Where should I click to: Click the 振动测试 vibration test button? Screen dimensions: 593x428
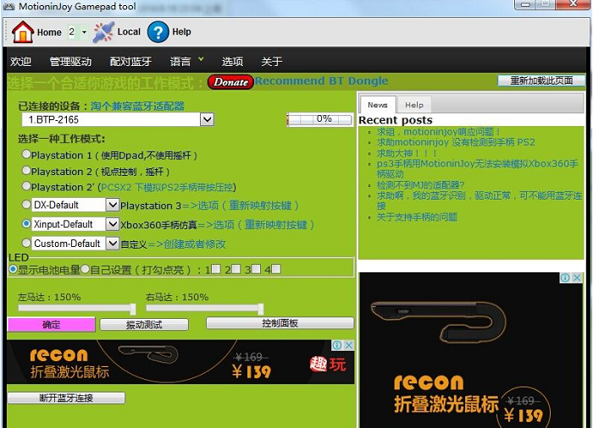144,325
